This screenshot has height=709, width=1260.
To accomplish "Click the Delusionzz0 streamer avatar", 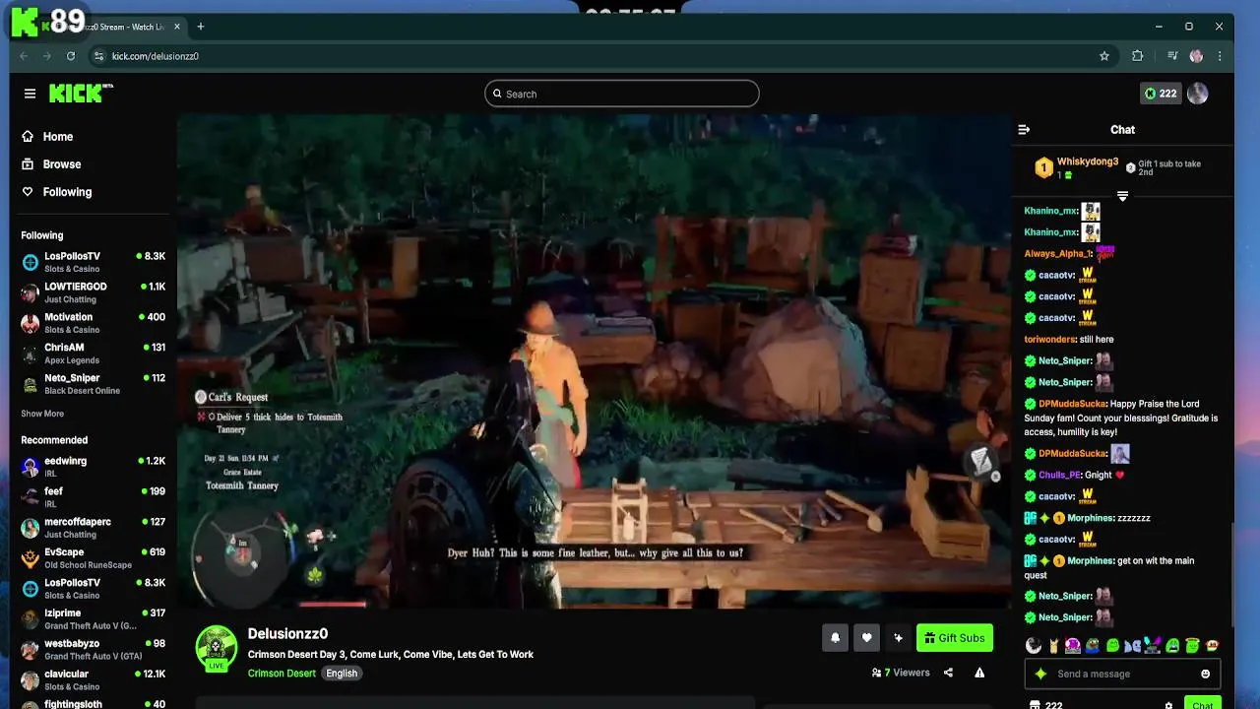I will (217, 648).
